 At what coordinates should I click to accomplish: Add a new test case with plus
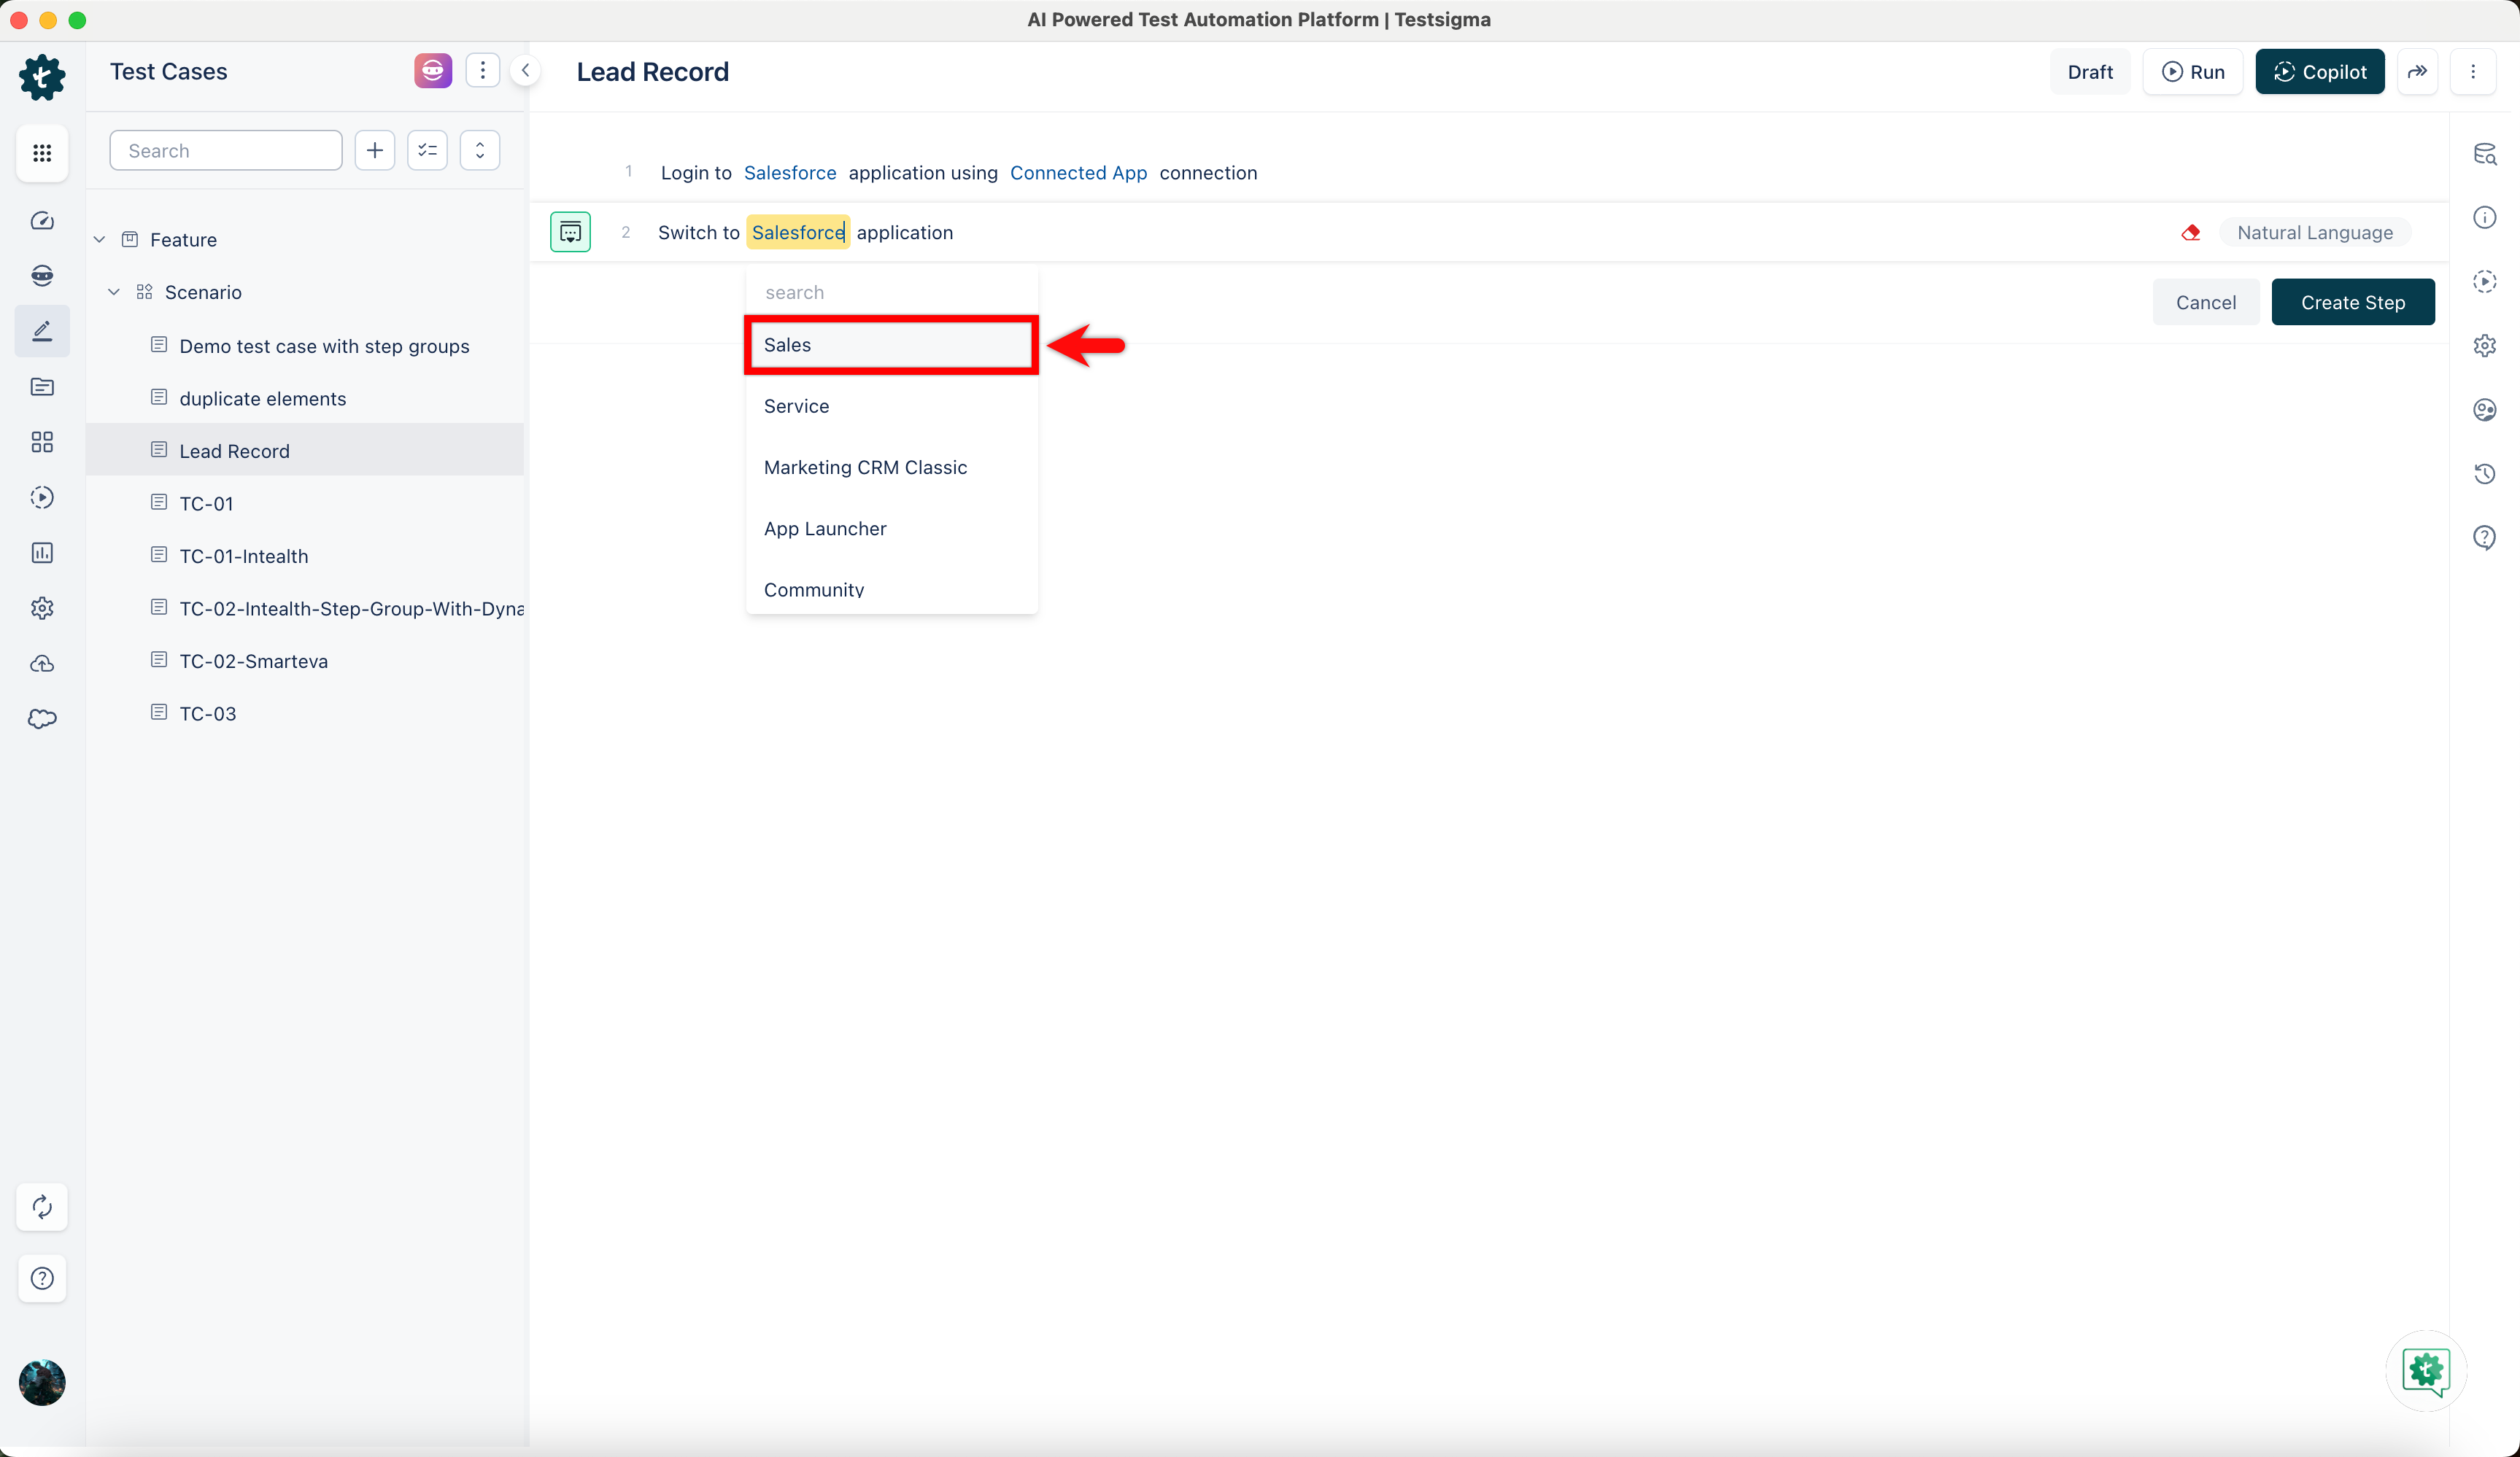pos(375,151)
